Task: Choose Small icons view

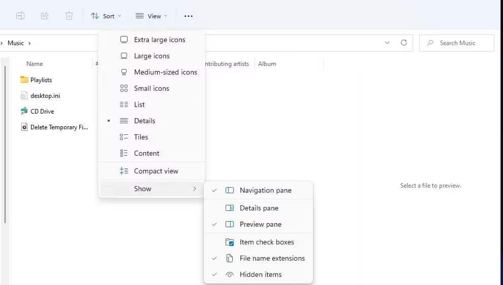Action: click(x=152, y=88)
